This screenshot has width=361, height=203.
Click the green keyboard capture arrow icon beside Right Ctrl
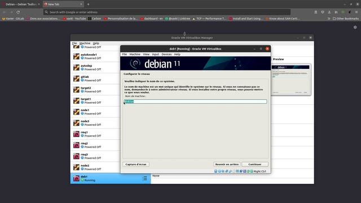tap(252, 171)
